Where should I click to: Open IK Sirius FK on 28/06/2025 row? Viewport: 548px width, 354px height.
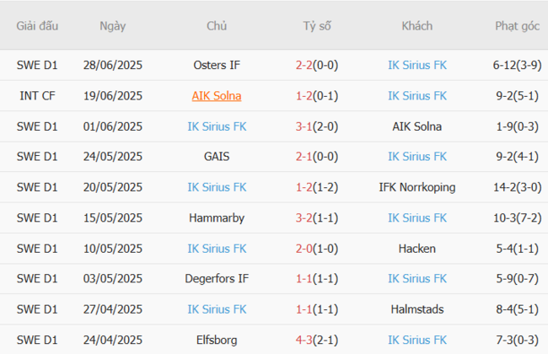coord(417,65)
